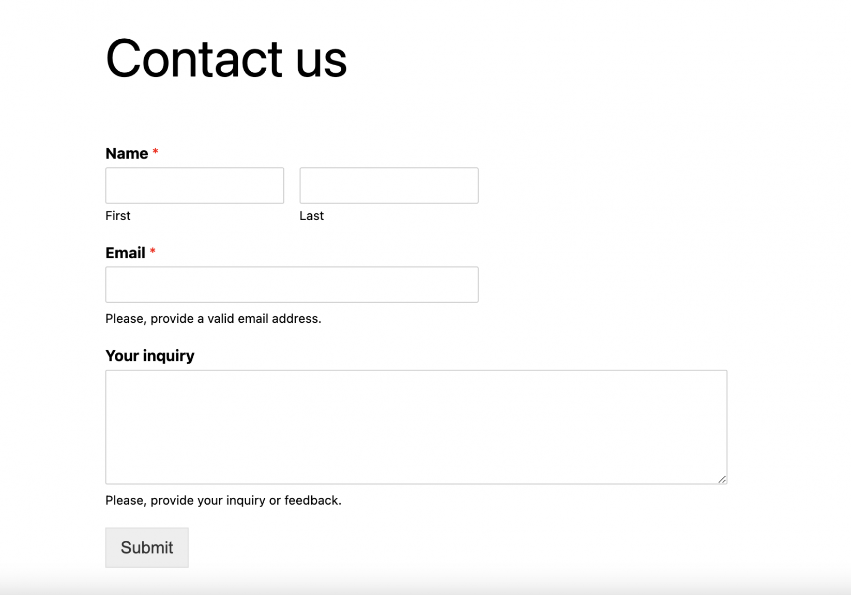The width and height of the screenshot is (851, 595).
Task: Click inside the Your inquiry textarea
Action: point(416,427)
